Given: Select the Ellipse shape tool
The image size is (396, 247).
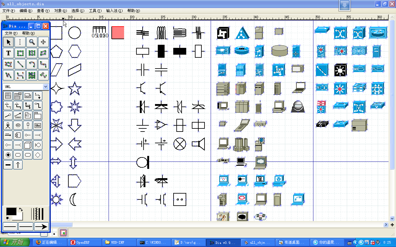Looking at the screenshot, I should pos(32,53).
